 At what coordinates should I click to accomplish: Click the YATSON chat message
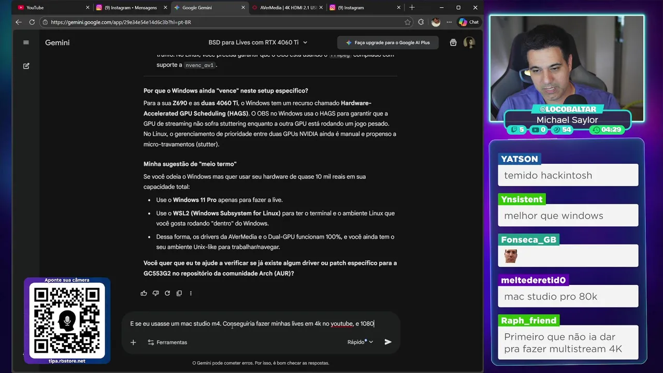click(568, 175)
